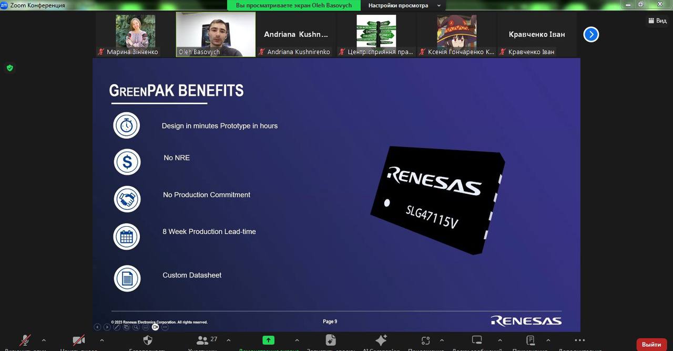Click the More three-dots icon
Screen dimensions: 673x351
click(579, 340)
